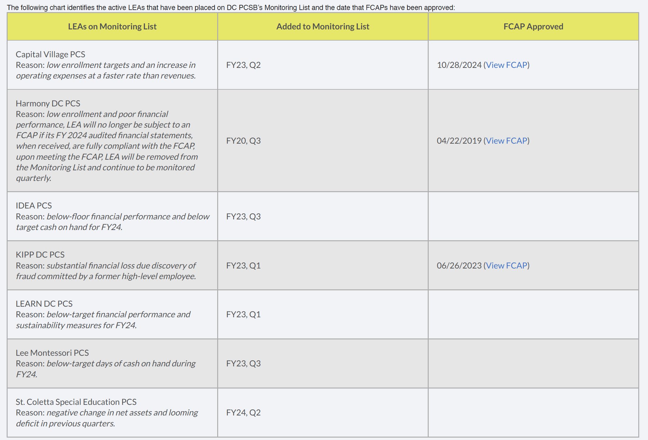Click the FCAP Approved column header
The image size is (648, 440).
533,27
